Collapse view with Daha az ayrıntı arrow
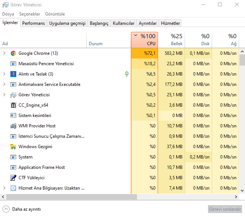Viewport: 245px width, 217px height. [6, 209]
